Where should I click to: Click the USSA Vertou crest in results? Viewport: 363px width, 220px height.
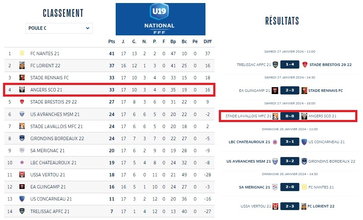(x=275, y=206)
